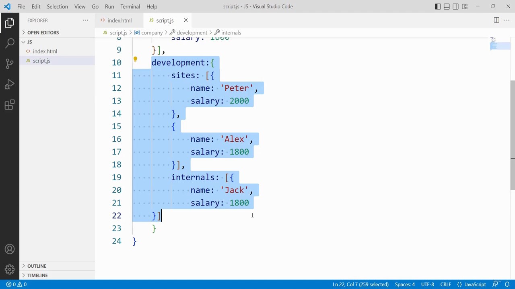Image resolution: width=515 pixels, height=289 pixels.
Task: Select index.html in the Explorer tree
Action: (57, 51)
